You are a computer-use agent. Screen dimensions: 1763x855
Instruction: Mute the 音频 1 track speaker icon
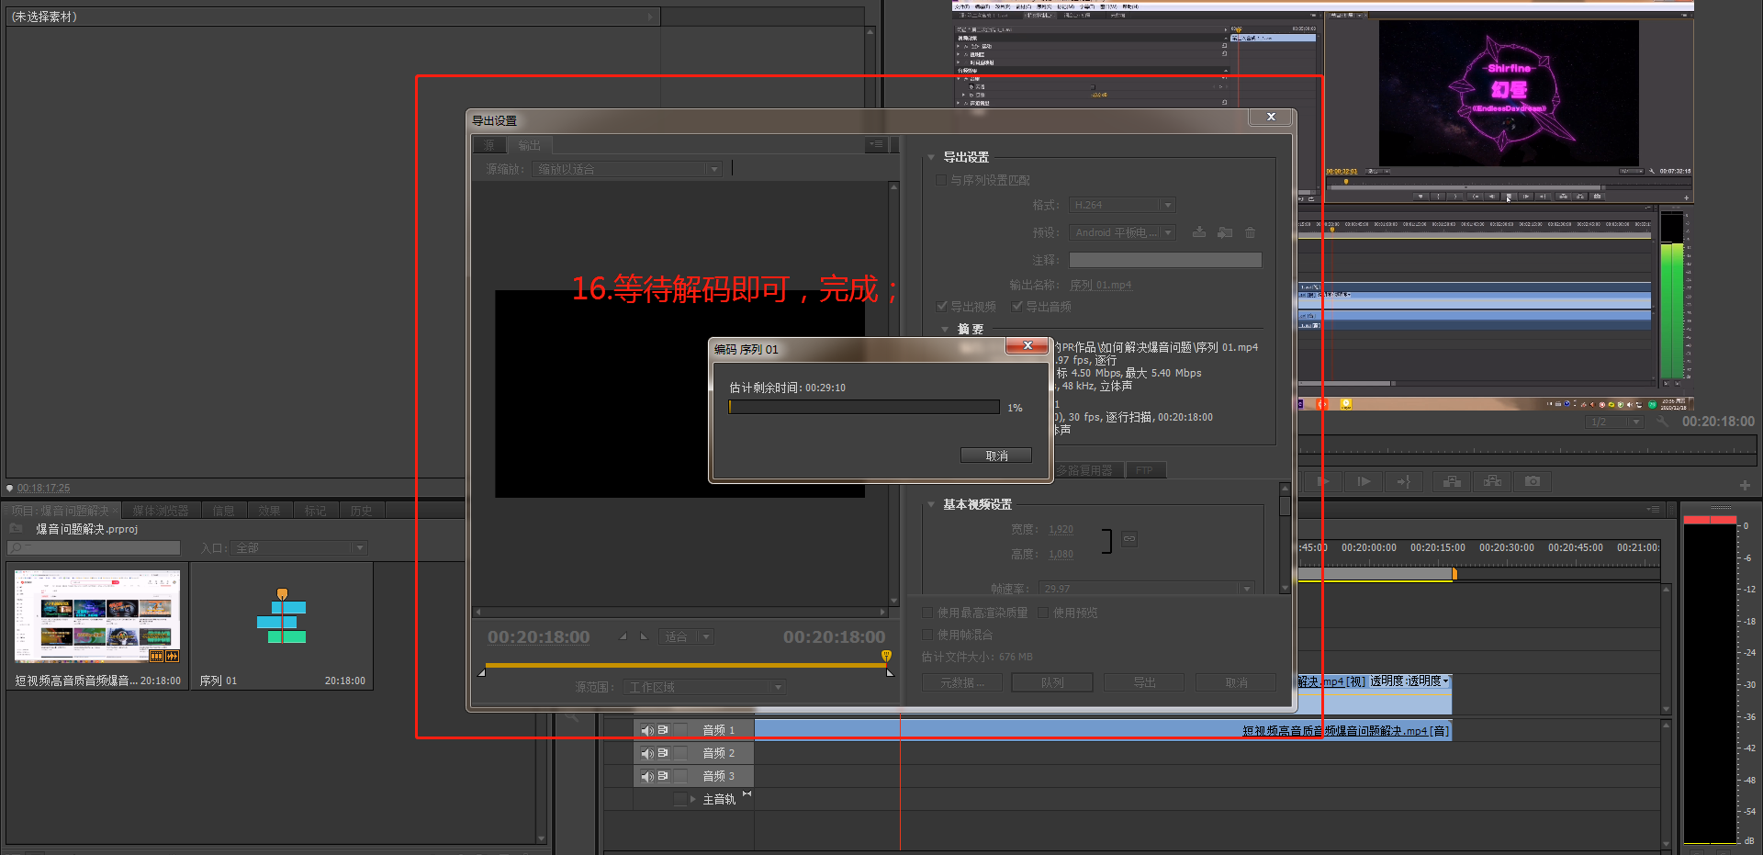(x=647, y=730)
